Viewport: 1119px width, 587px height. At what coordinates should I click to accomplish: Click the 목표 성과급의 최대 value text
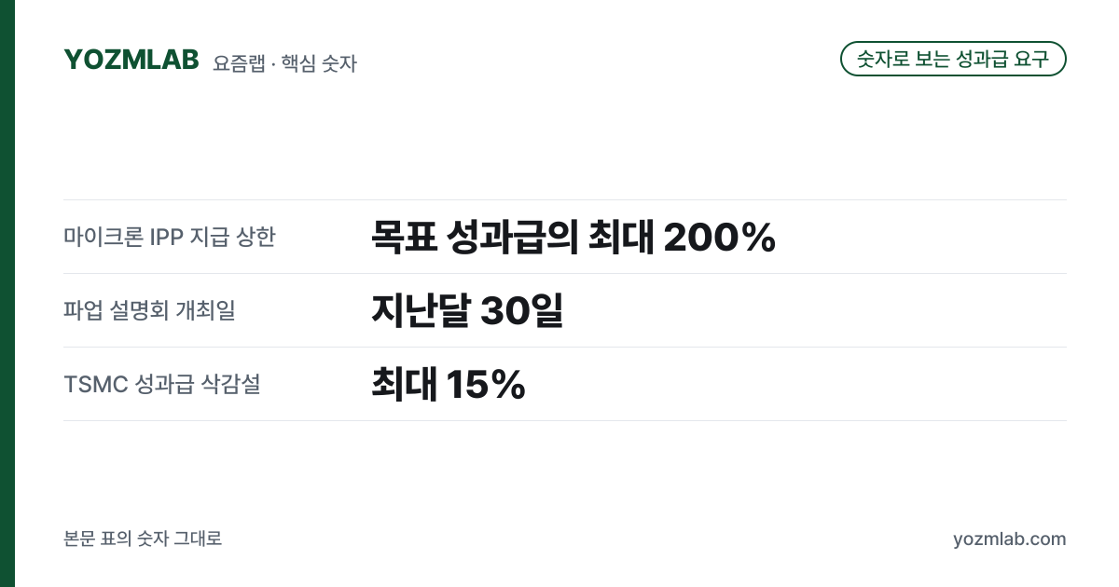pyautogui.click(x=513, y=238)
